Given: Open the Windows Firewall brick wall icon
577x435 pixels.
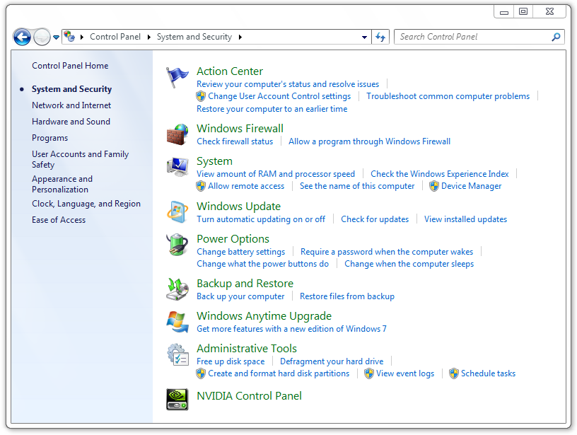Looking at the screenshot, I should pos(177,134).
